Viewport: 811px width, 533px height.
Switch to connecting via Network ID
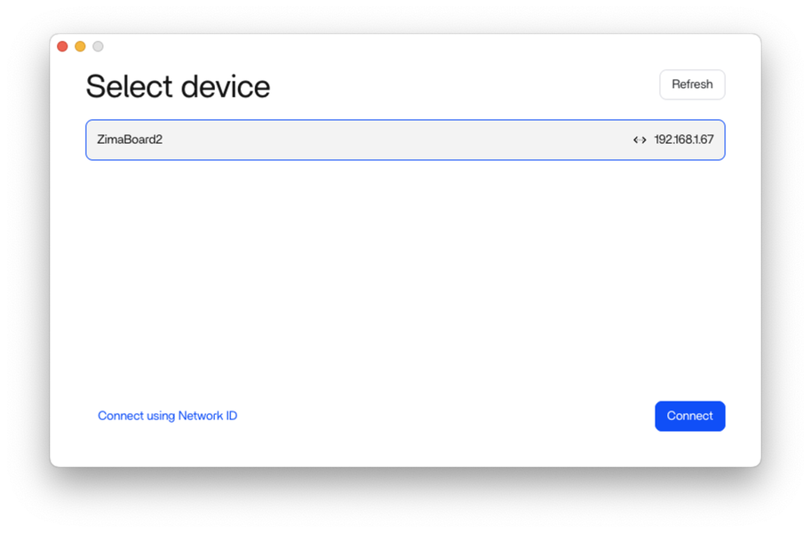[167, 416]
